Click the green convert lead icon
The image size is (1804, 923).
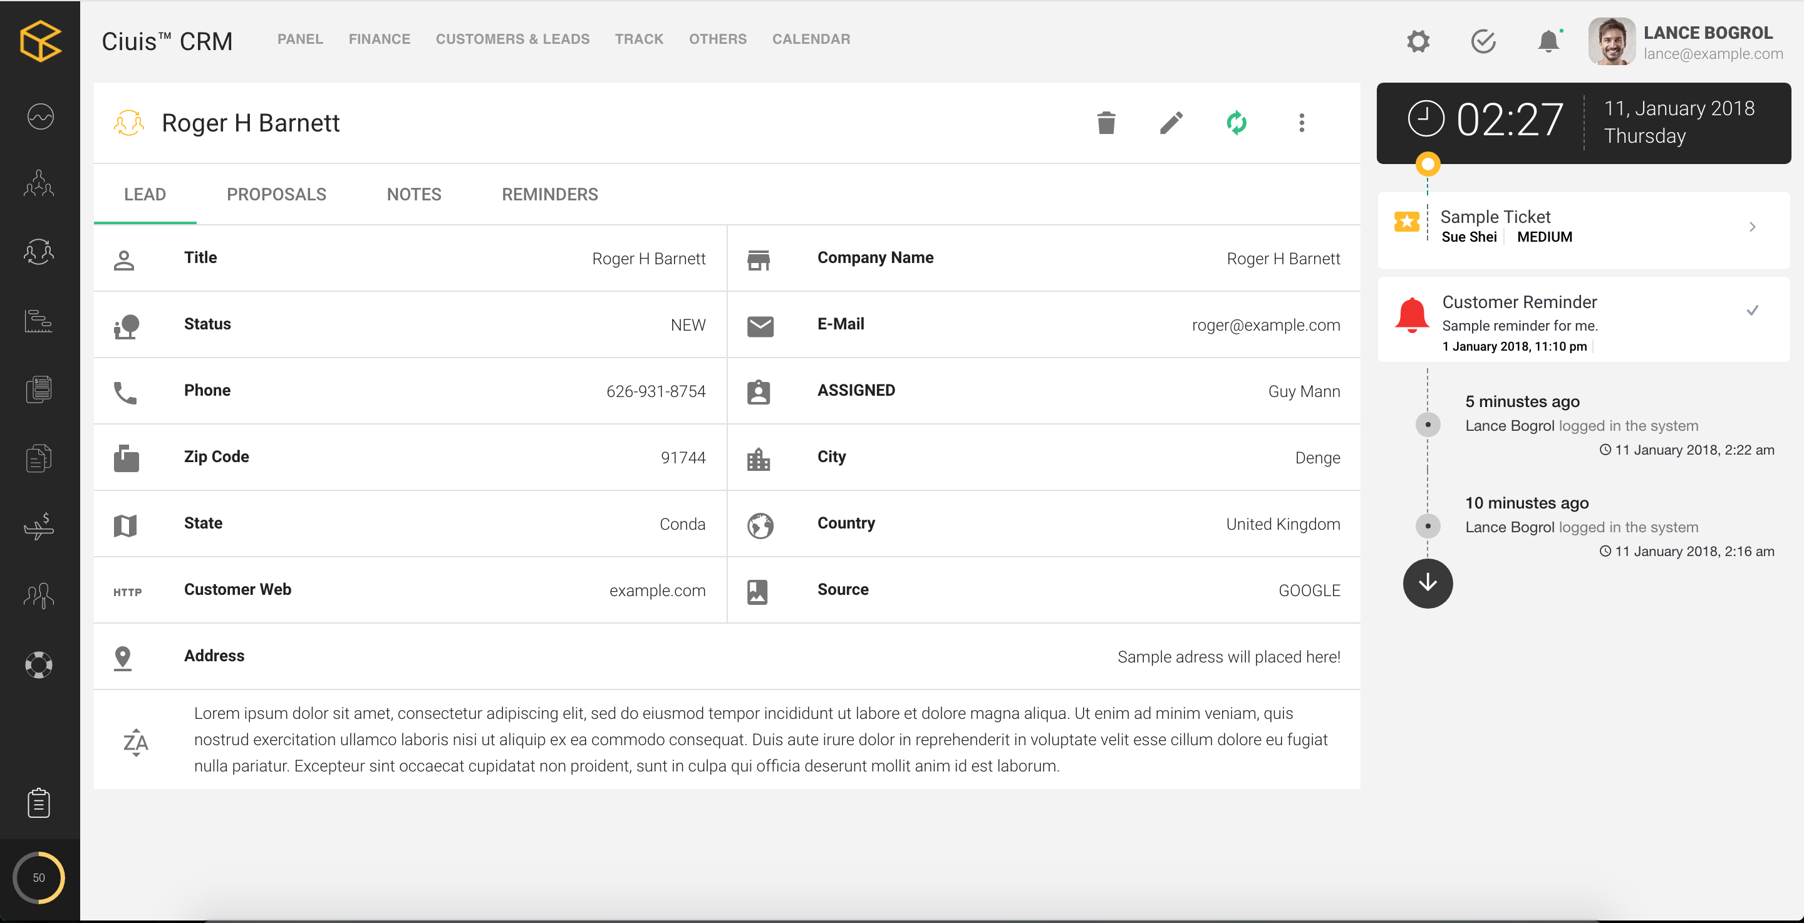[x=1236, y=123]
